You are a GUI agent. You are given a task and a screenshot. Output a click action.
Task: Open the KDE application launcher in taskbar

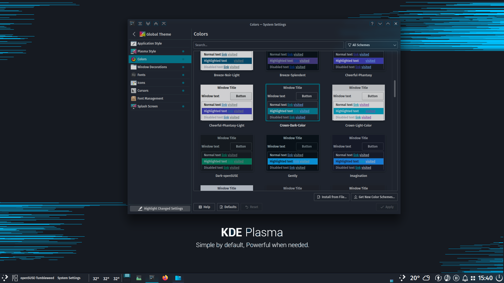click(x=5, y=278)
